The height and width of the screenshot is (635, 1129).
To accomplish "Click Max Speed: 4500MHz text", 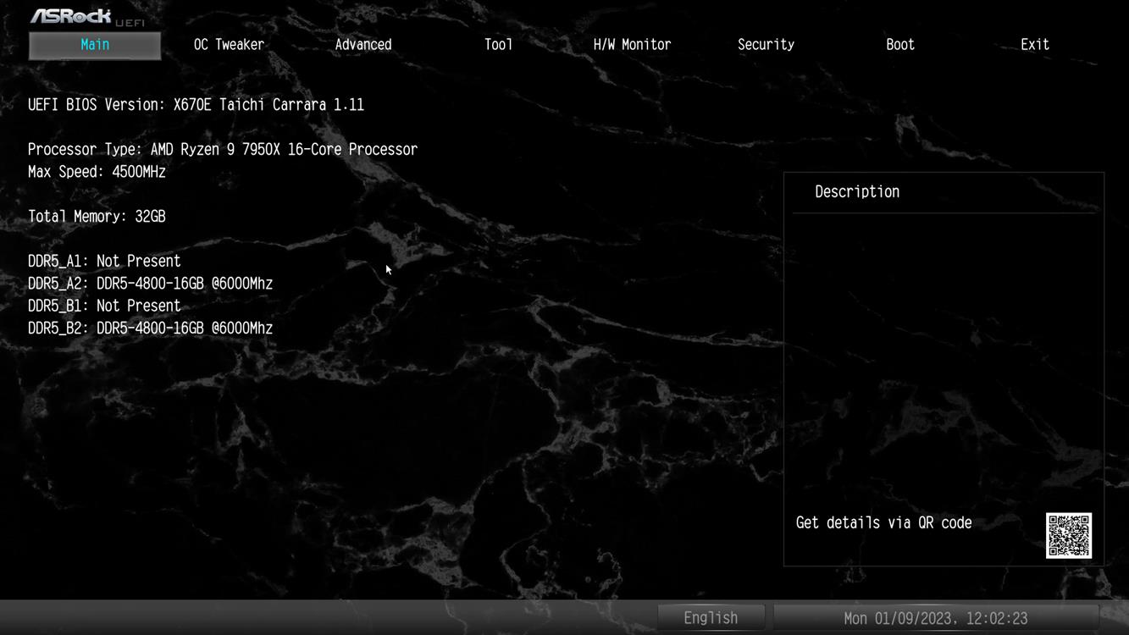I will 97,172.
